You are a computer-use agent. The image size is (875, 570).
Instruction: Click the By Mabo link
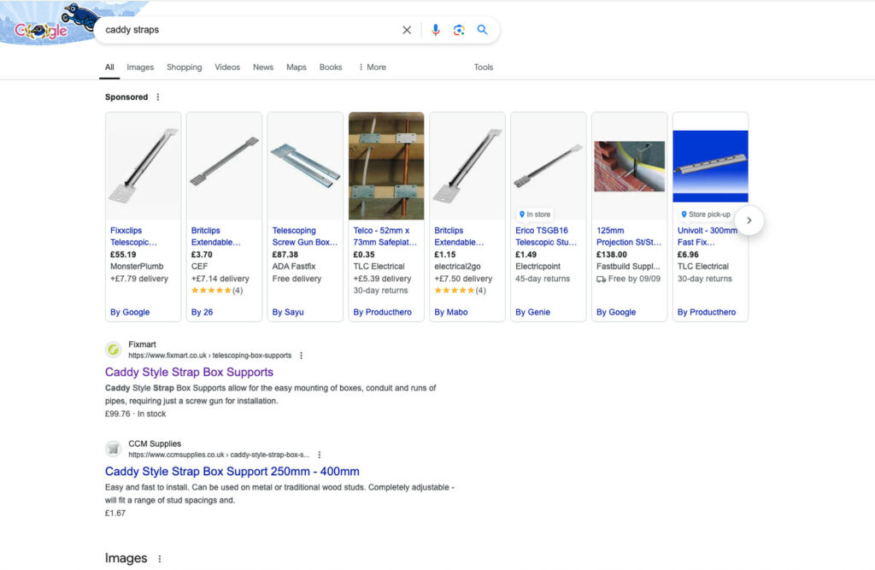click(451, 313)
